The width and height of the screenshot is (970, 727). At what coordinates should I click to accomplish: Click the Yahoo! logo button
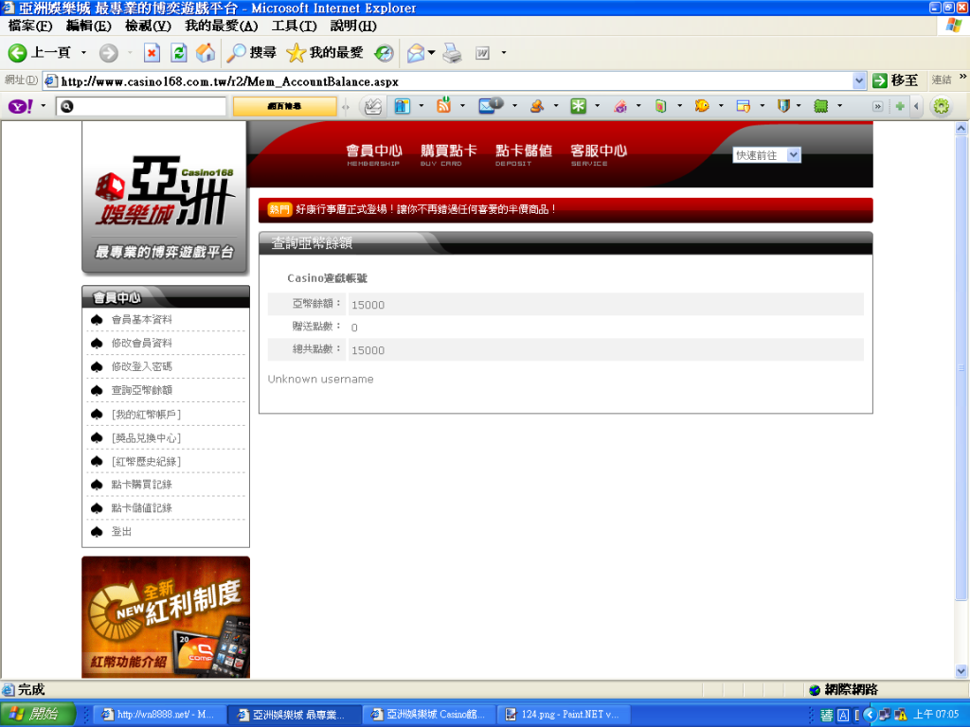click(21, 106)
